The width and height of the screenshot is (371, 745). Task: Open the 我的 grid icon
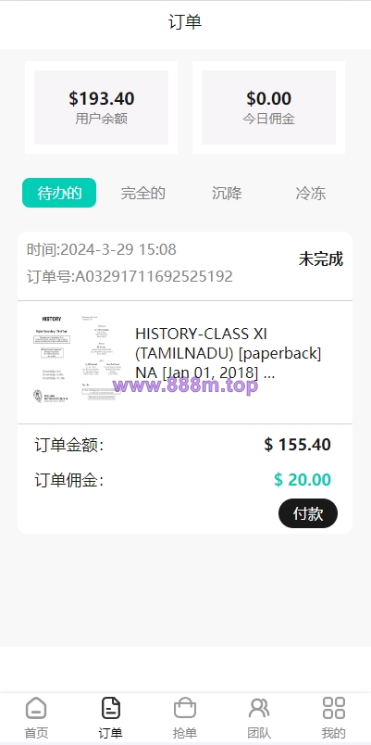[x=333, y=708]
